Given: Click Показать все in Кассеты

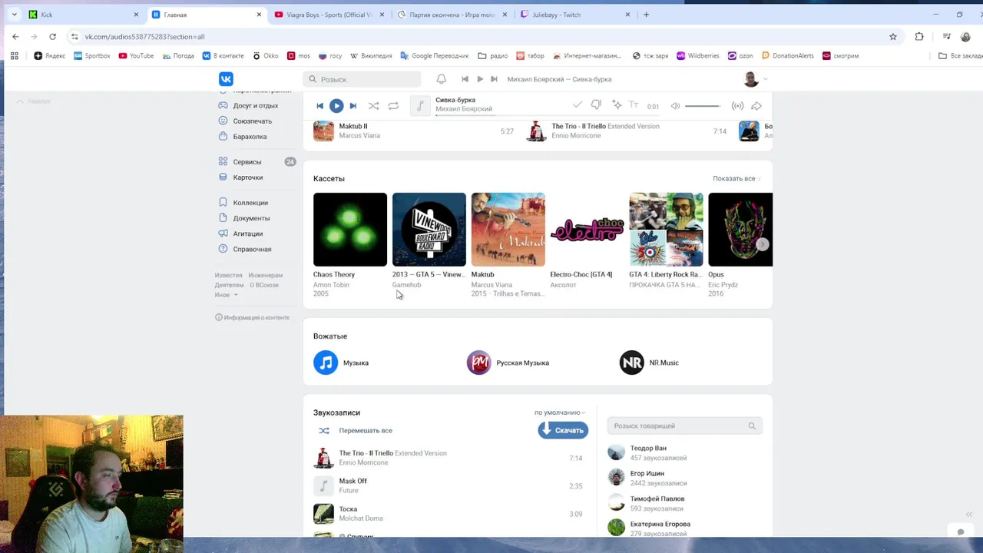Looking at the screenshot, I should tap(736, 179).
